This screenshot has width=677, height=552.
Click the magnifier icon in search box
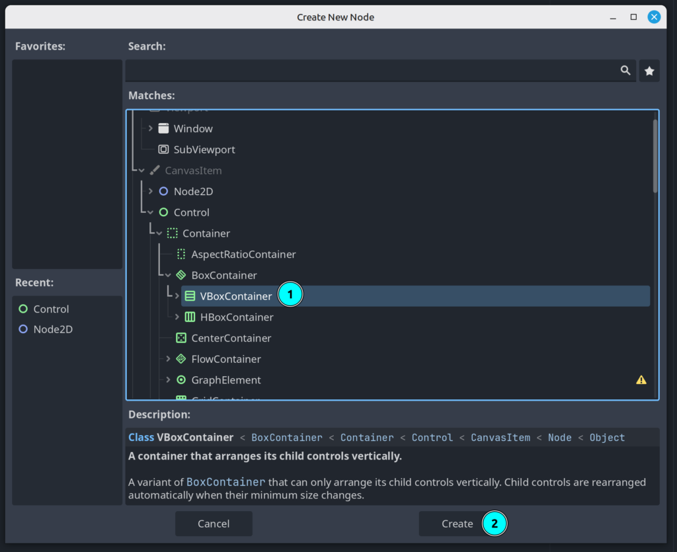[625, 71]
